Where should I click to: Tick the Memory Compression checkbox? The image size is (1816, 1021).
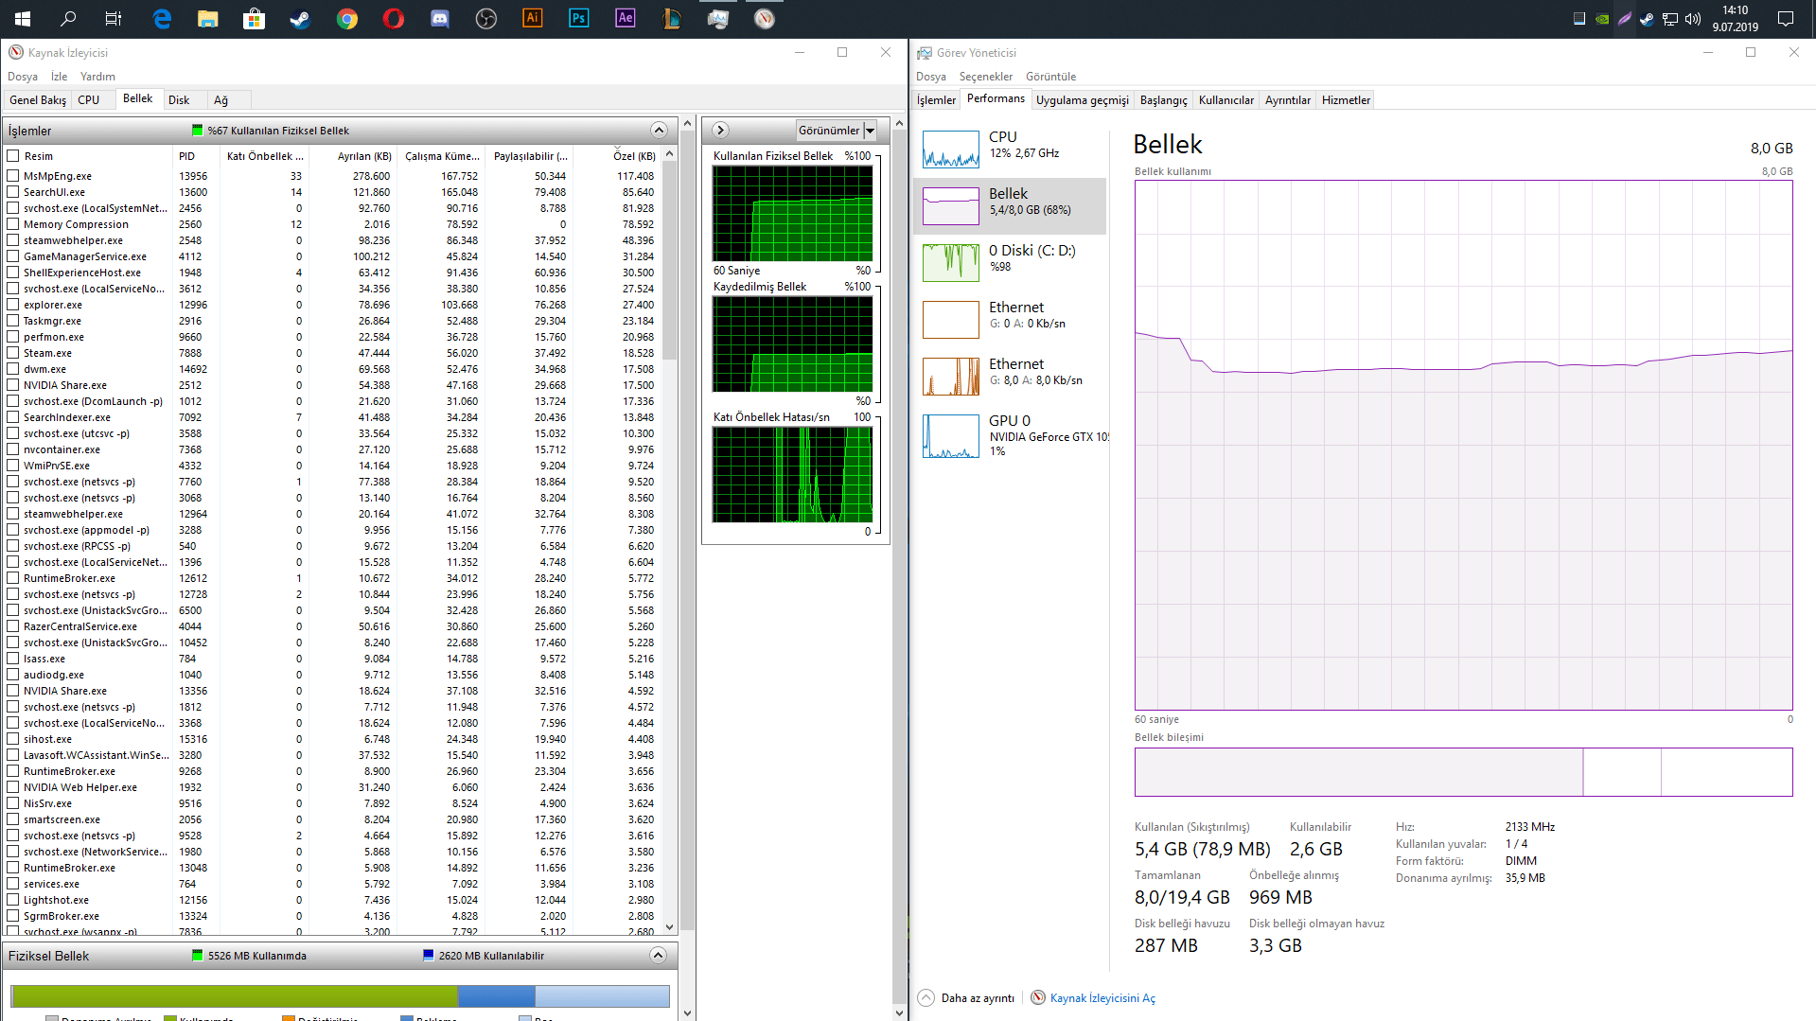tap(13, 224)
